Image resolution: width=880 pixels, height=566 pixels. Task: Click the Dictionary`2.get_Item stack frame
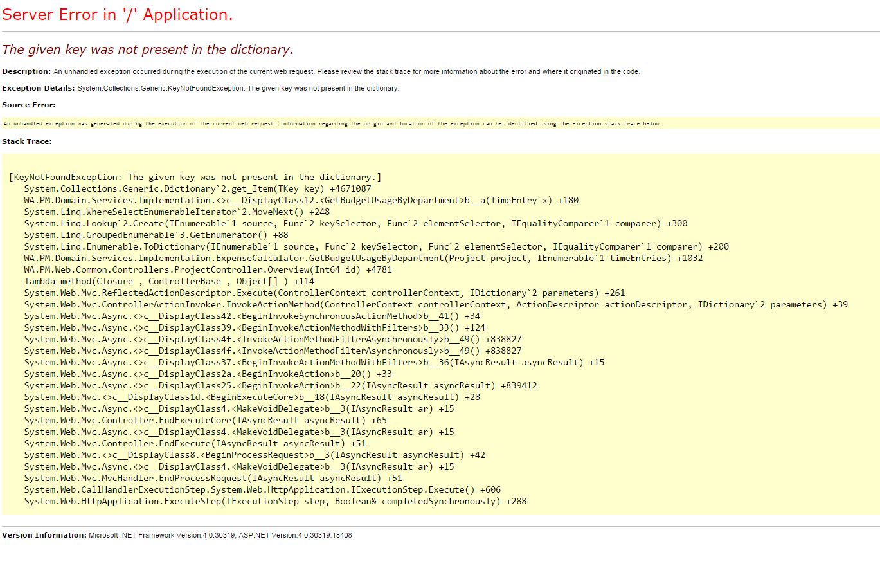(x=197, y=188)
